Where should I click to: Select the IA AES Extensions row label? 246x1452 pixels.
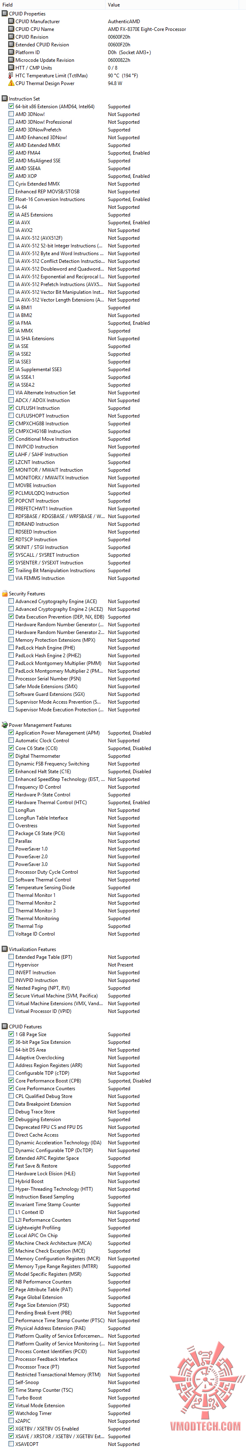[34, 215]
